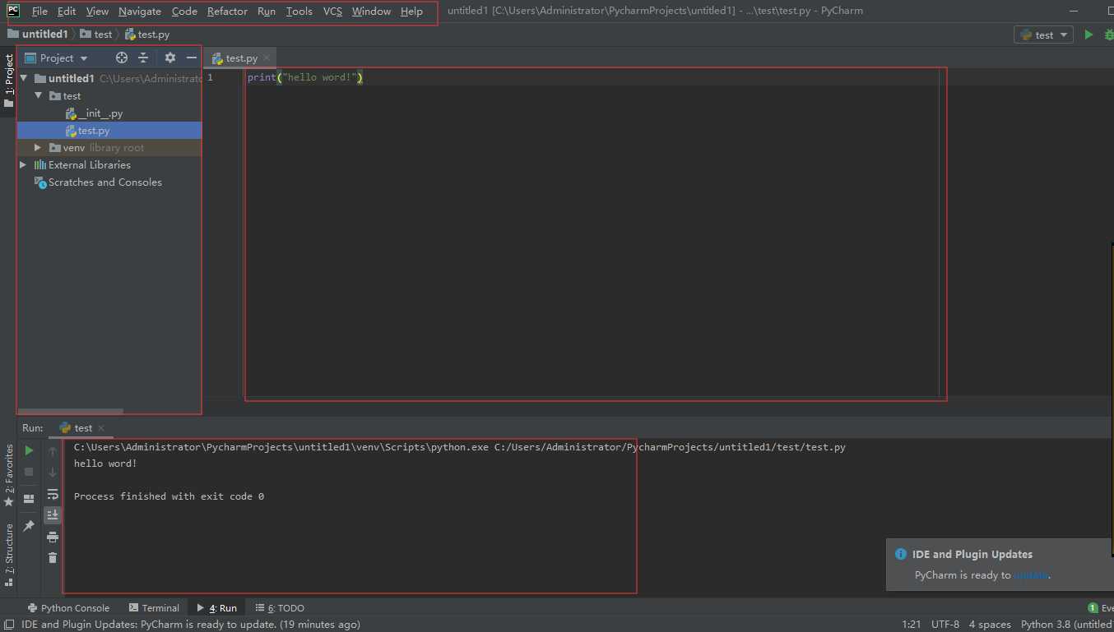This screenshot has height=632, width=1114.
Task: Open the Python 3.8 interpreter selector
Action: point(1067,625)
